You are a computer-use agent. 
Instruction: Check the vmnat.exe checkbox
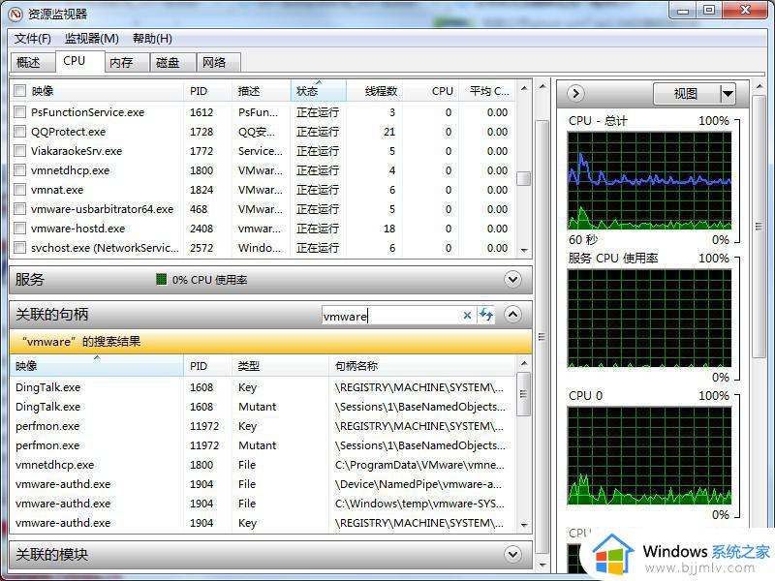[x=19, y=190]
